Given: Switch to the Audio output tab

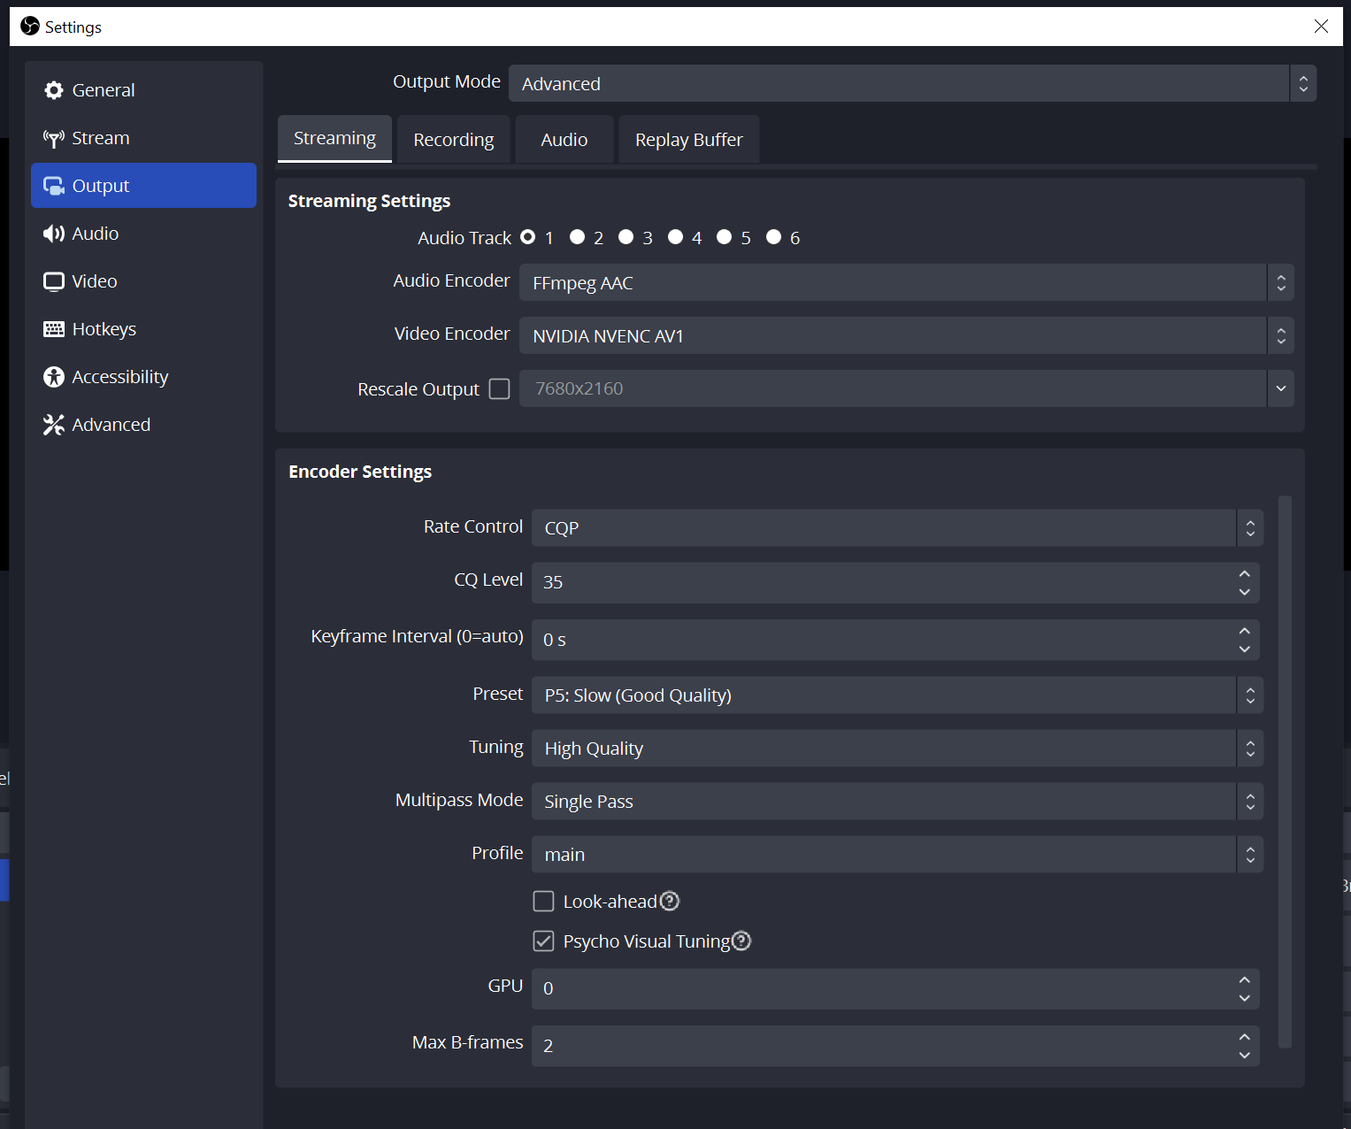Looking at the screenshot, I should (564, 139).
